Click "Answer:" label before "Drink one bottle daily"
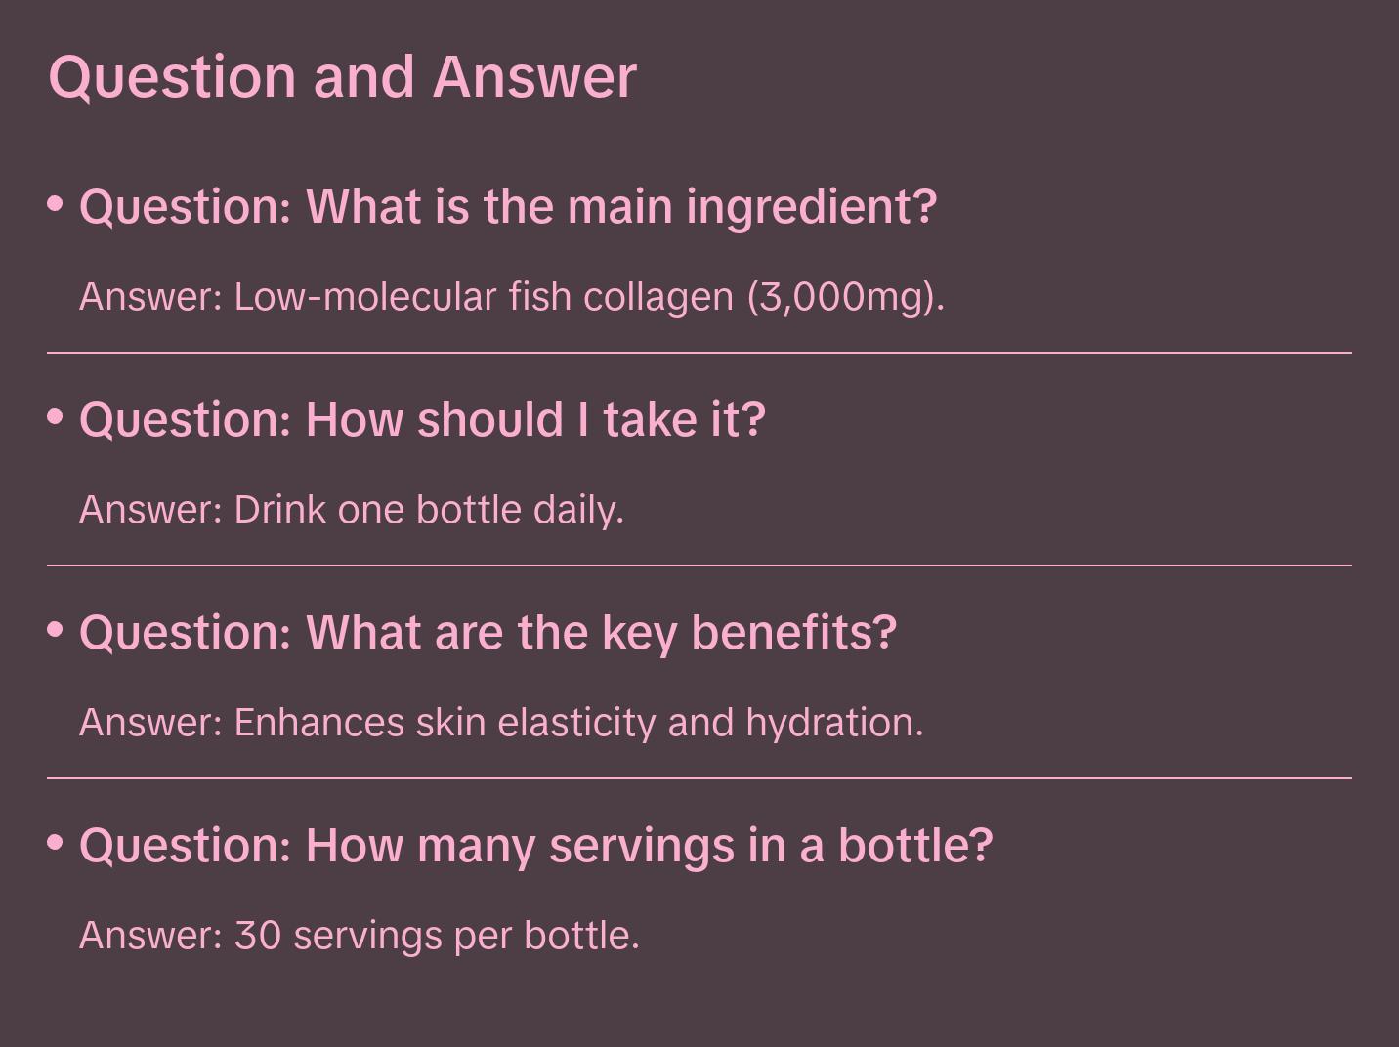Image resolution: width=1399 pixels, height=1047 pixels. click(x=151, y=509)
